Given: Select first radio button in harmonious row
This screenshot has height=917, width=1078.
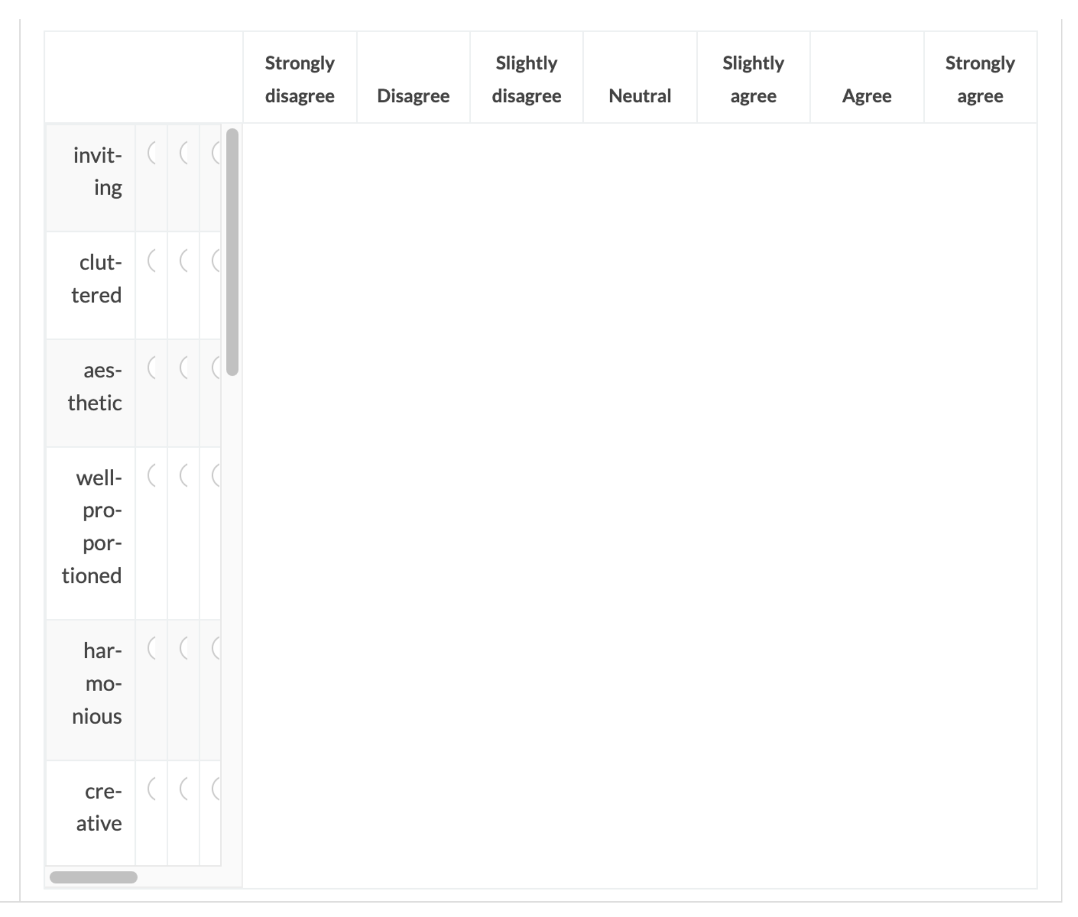Looking at the screenshot, I should pos(152,648).
